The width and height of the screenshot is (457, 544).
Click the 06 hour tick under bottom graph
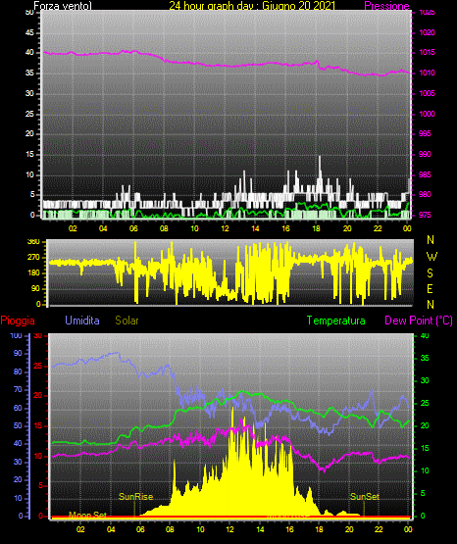coord(140,529)
